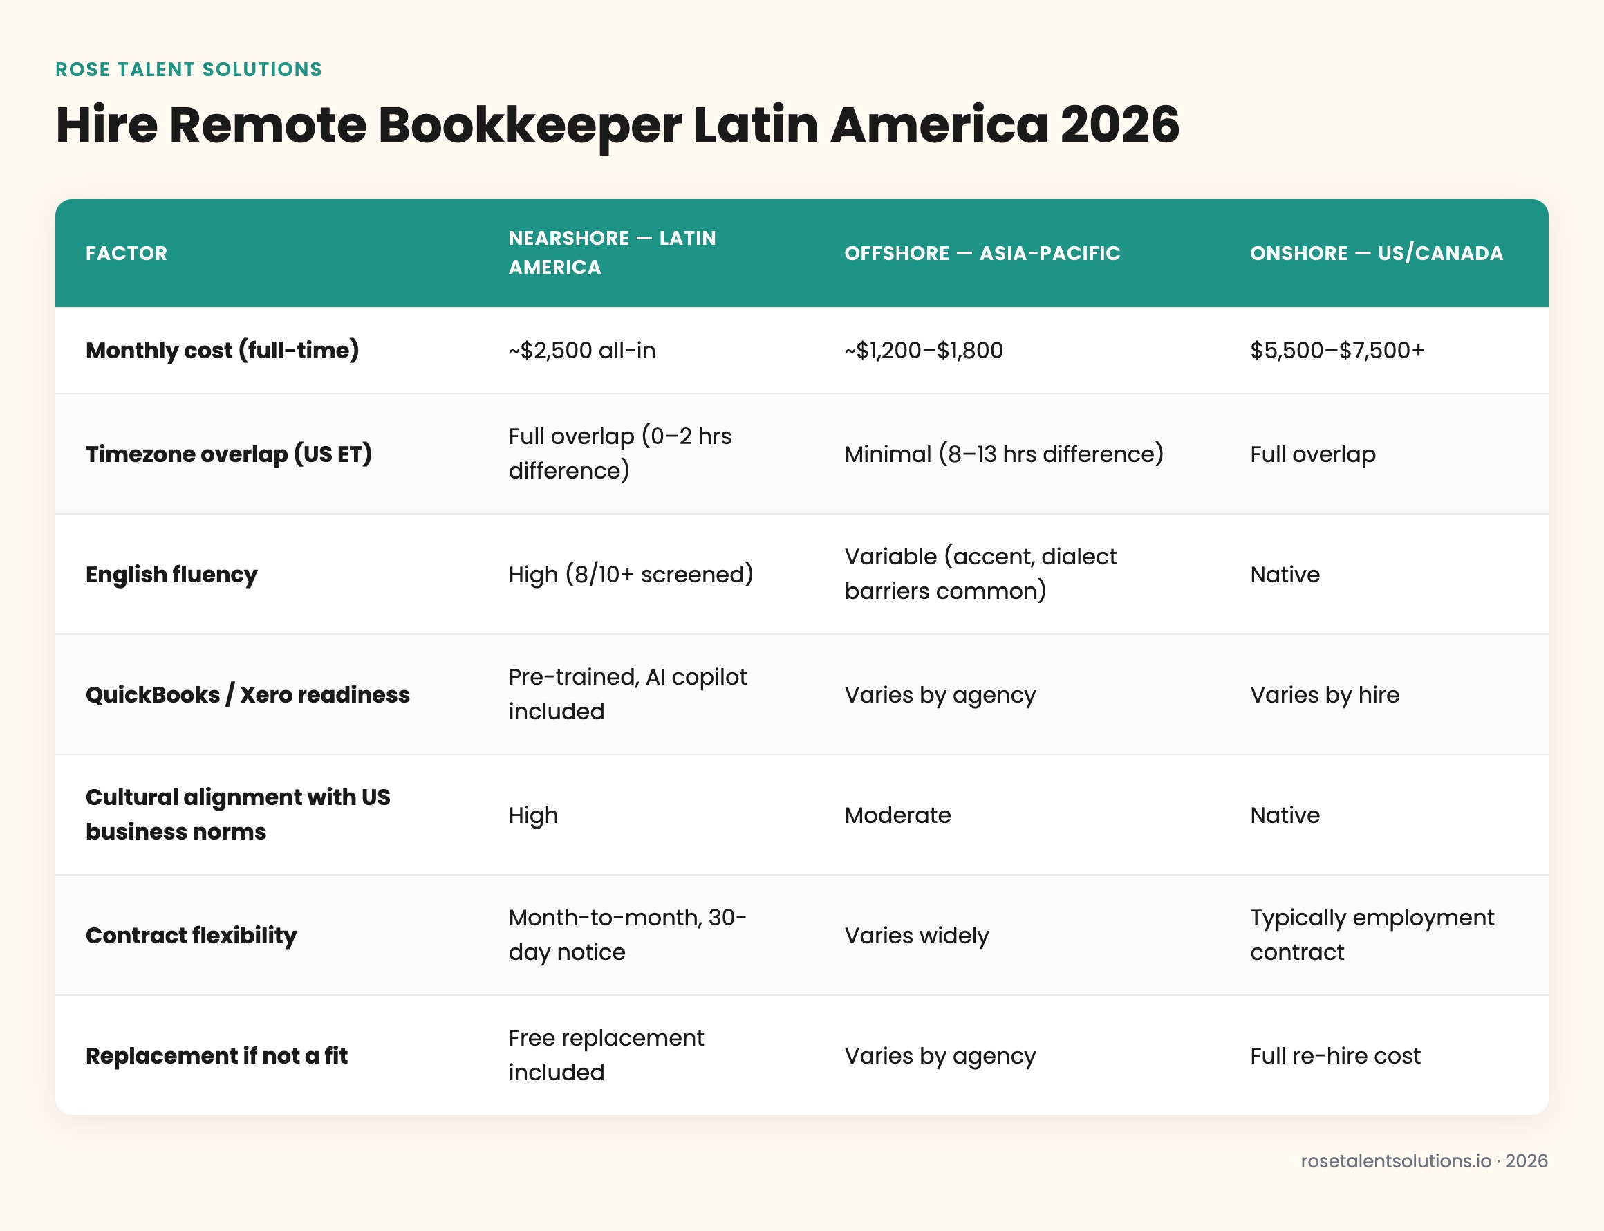Click the 'High (8/10+ screened)' cell
This screenshot has height=1231, width=1604.
click(631, 575)
